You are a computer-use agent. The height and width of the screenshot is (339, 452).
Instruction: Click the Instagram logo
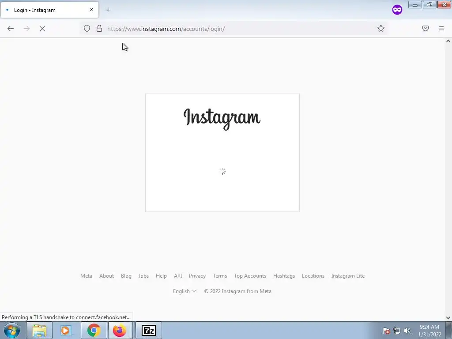222,118
